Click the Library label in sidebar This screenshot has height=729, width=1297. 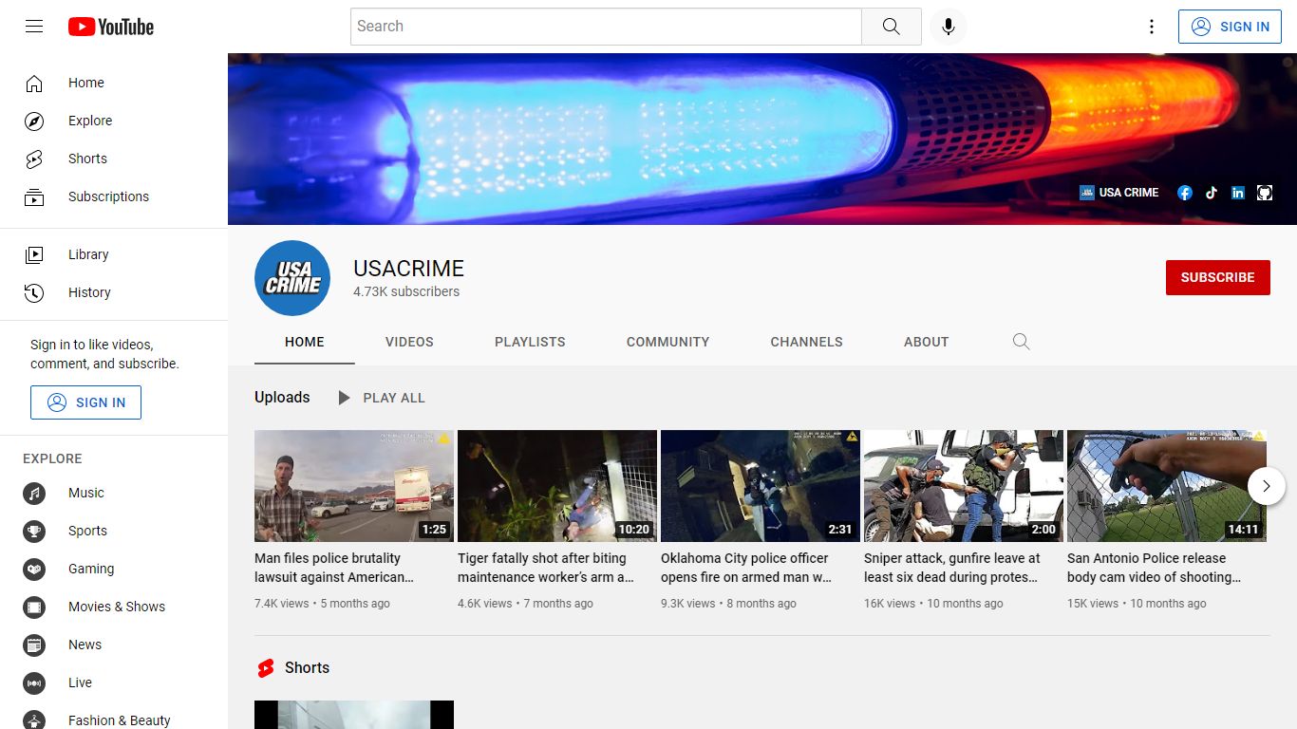click(x=88, y=254)
